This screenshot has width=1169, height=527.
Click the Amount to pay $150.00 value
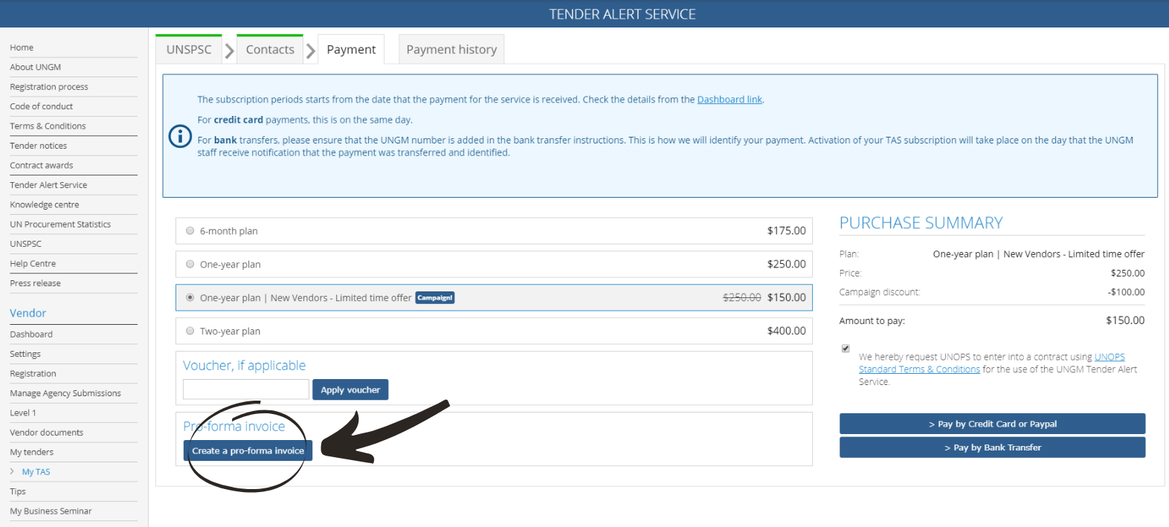tap(1125, 320)
